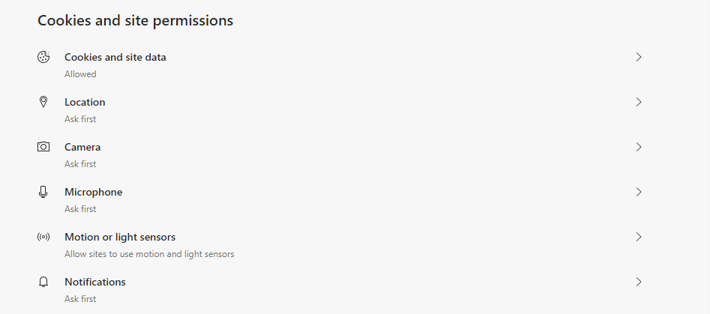Open the Location permission label

click(85, 102)
